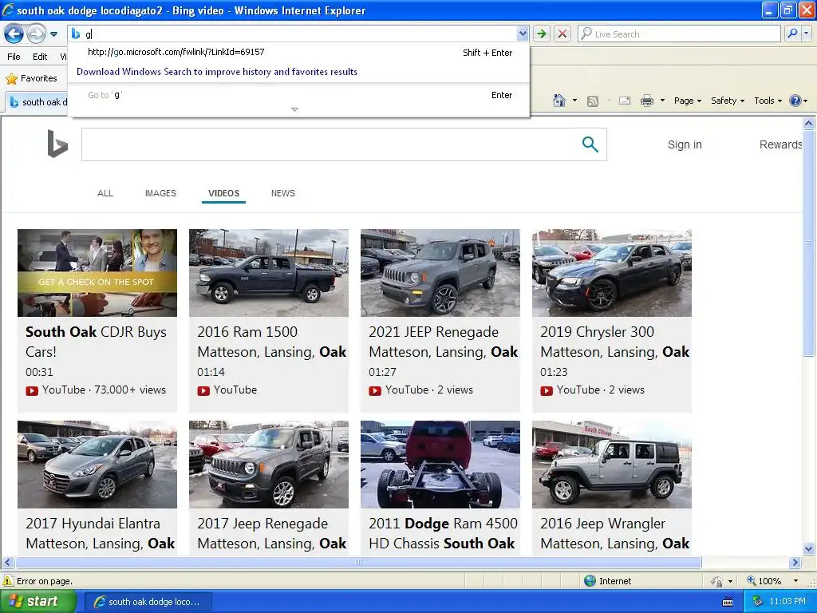Click the Live Search magnifier button
The height and width of the screenshot is (613, 817).
click(x=792, y=34)
